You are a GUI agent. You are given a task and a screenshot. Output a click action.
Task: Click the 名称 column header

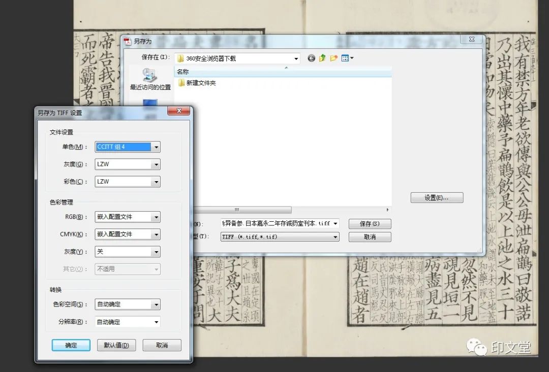coord(183,72)
